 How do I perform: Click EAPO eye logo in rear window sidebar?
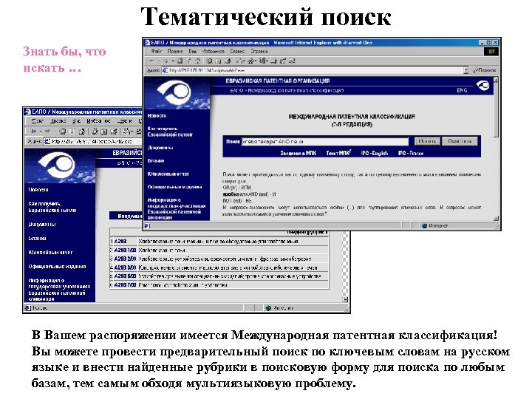(58, 164)
